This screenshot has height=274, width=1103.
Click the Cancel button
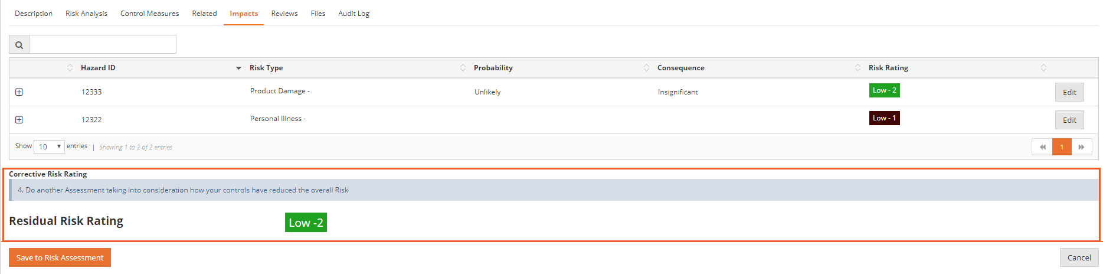click(x=1079, y=257)
